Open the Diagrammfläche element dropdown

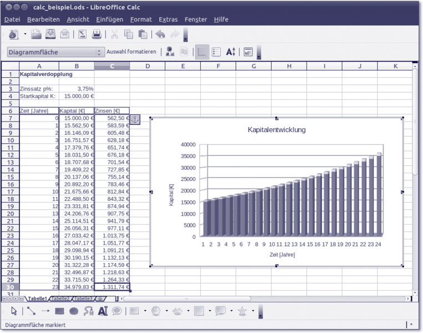pyautogui.click(x=100, y=52)
